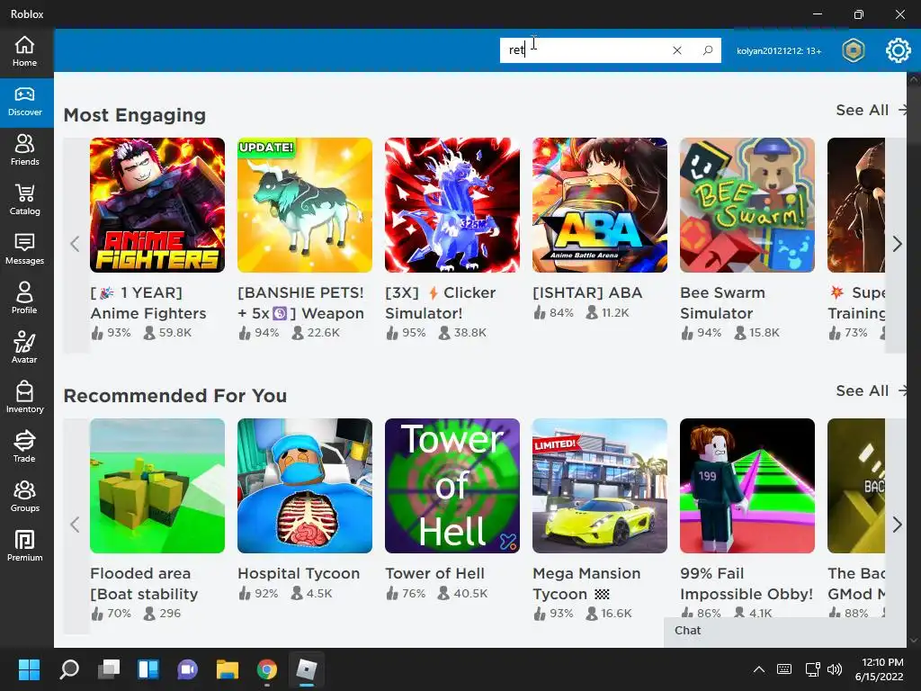
Task: Open the Chat (Teams) taskbar icon
Action: [187, 669]
